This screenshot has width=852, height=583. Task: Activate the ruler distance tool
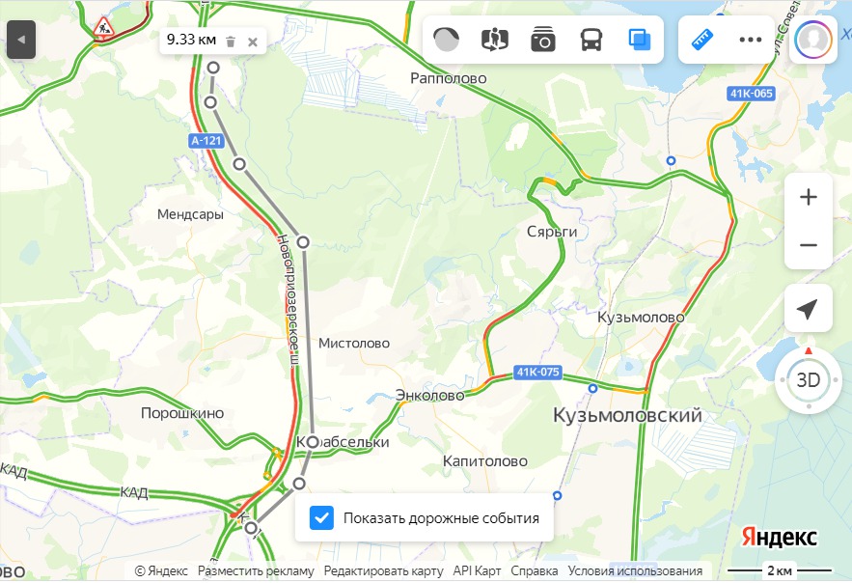702,40
